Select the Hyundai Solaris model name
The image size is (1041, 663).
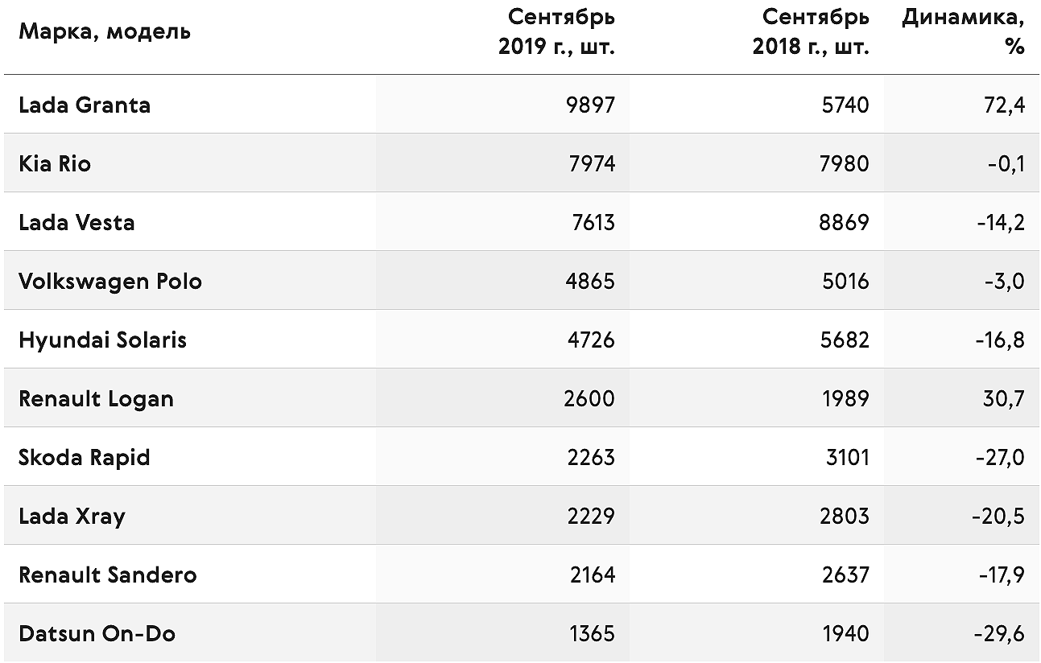(x=102, y=340)
